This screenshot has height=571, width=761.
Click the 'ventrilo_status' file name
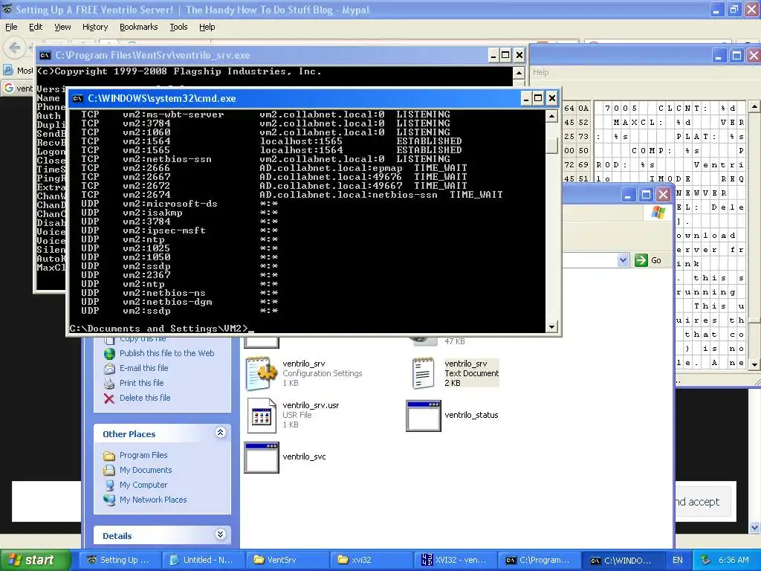pyautogui.click(x=471, y=415)
